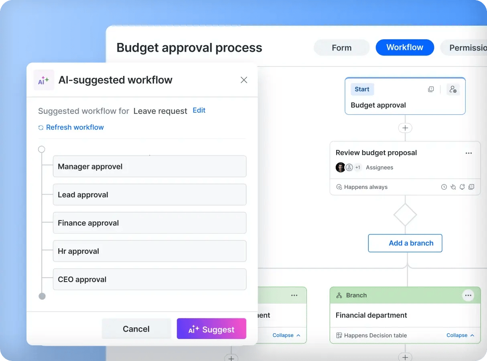Click the duplicate step icon on Review card
Image resolution: width=487 pixels, height=361 pixels.
click(471, 187)
